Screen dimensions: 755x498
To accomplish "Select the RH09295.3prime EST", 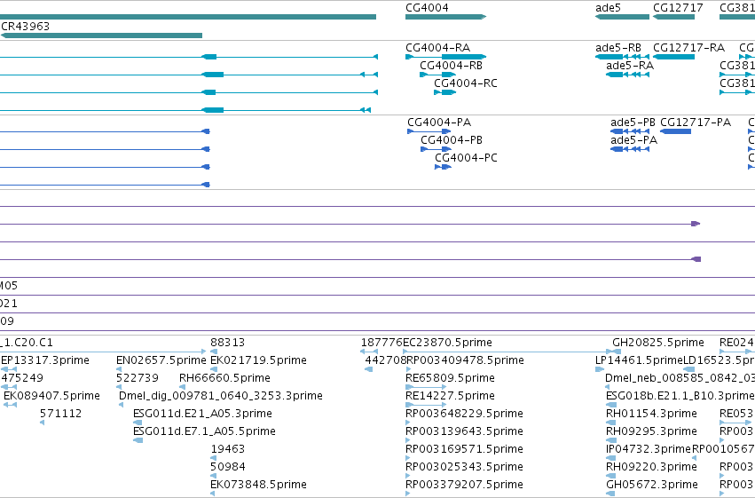I will pyautogui.click(x=611, y=440).
